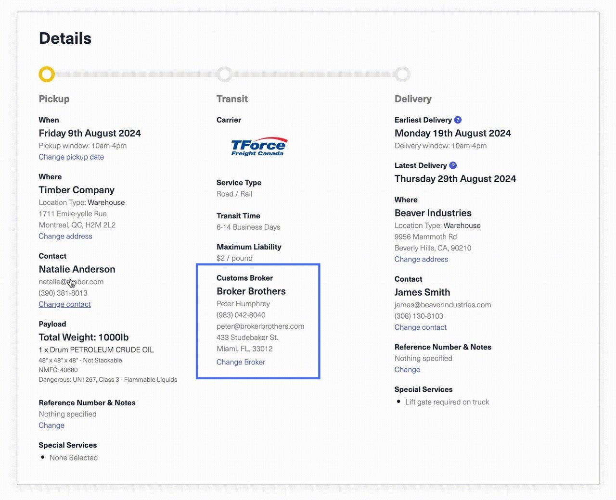616x500 pixels.
Task: Click the TForce Freight Canada logo
Action: coord(258,147)
